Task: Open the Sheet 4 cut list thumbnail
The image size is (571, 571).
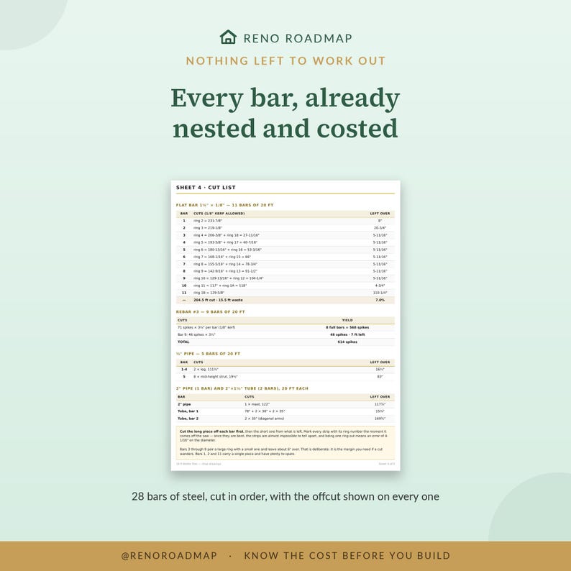Action: point(285,325)
